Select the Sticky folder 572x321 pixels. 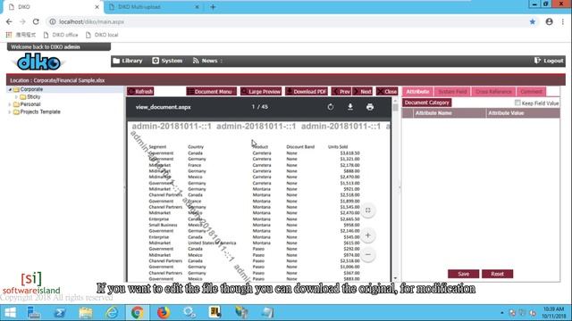pos(34,97)
